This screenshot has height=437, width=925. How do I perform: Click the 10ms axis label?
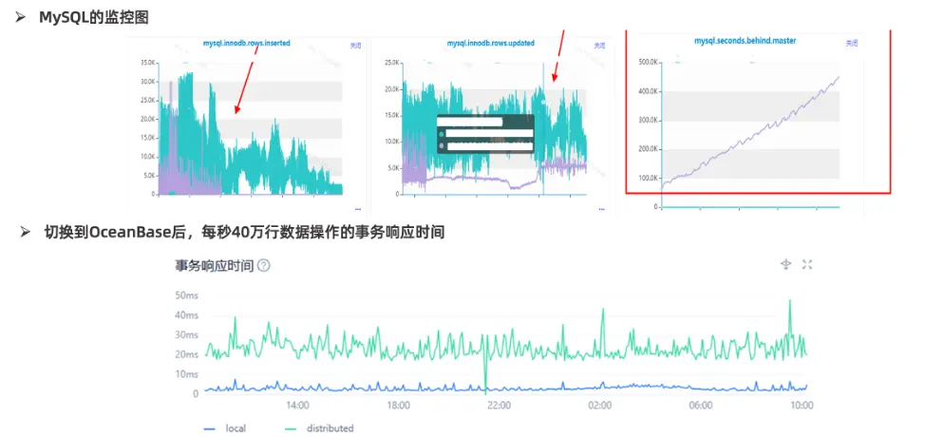coord(187,374)
